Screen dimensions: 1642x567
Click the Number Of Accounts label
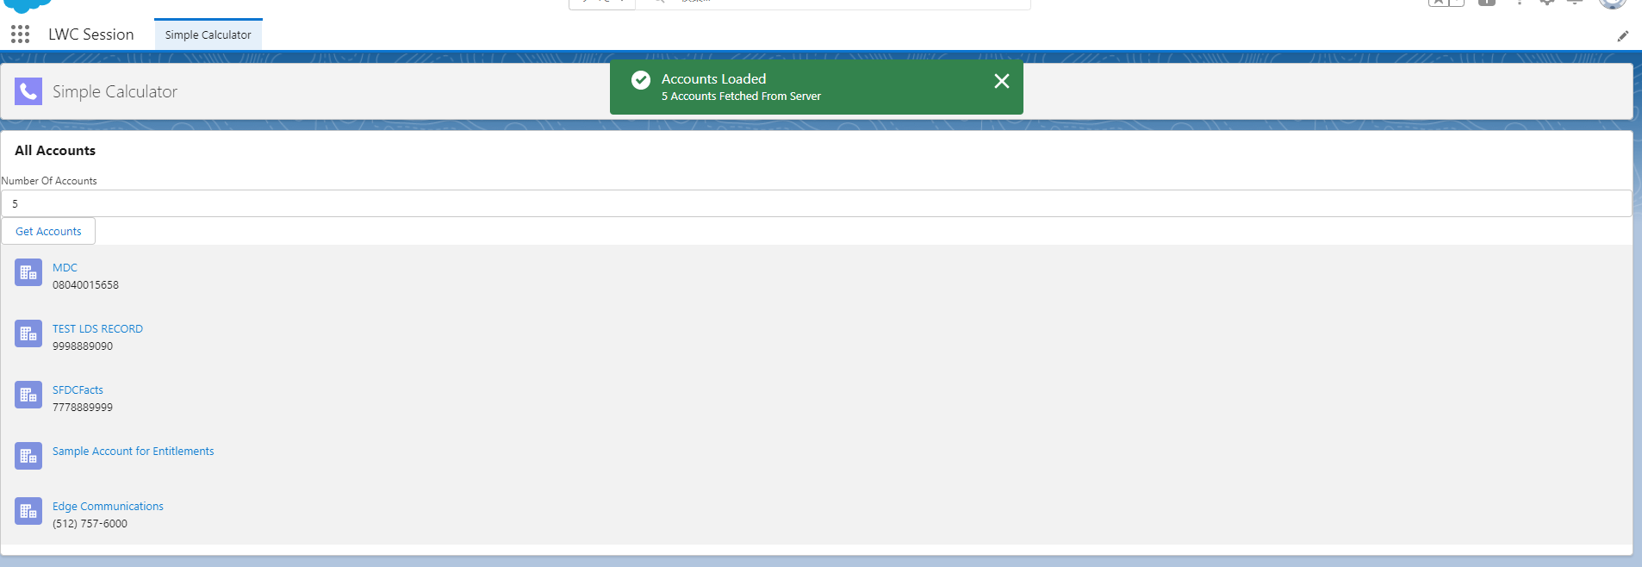coord(49,181)
